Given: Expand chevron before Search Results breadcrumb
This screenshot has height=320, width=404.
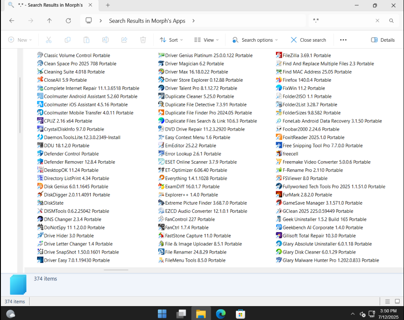Looking at the screenshot, I should [x=101, y=21].
